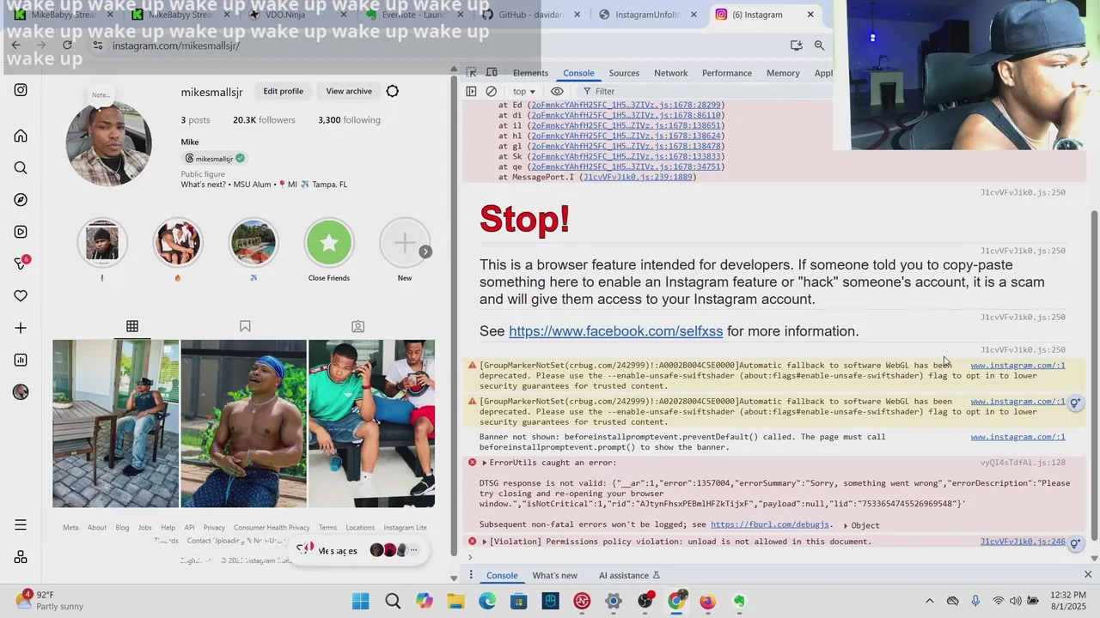This screenshot has width=1100, height=618.
Task: Open Evernote from the taskbar
Action: [x=739, y=601]
